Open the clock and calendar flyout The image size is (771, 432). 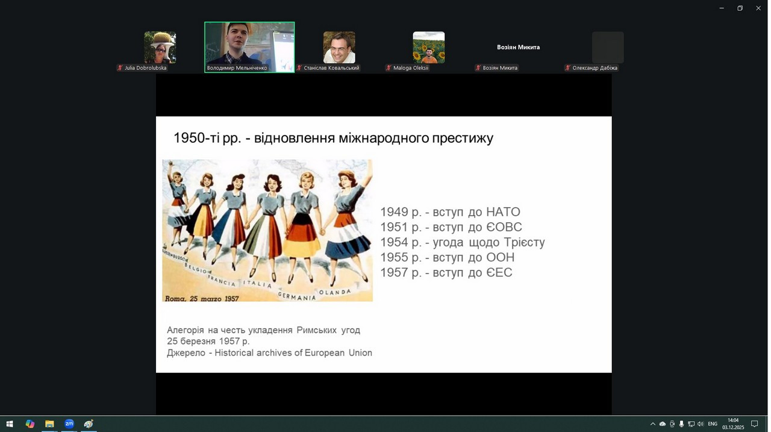[x=733, y=424]
